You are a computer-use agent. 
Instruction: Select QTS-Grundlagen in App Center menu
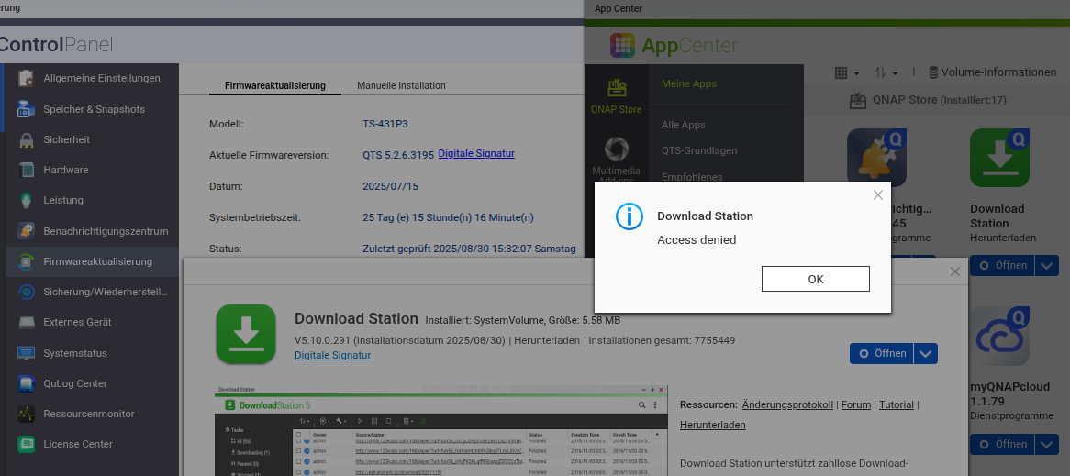[699, 150]
